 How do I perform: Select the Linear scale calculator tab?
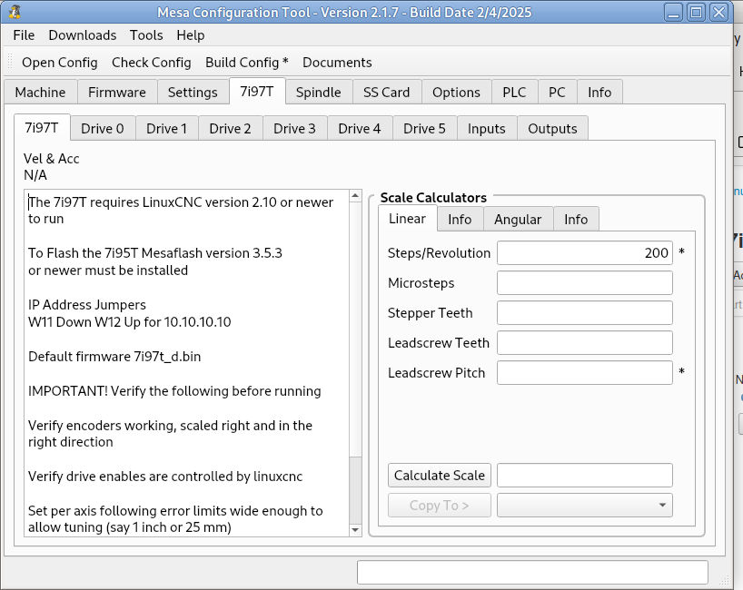click(408, 218)
